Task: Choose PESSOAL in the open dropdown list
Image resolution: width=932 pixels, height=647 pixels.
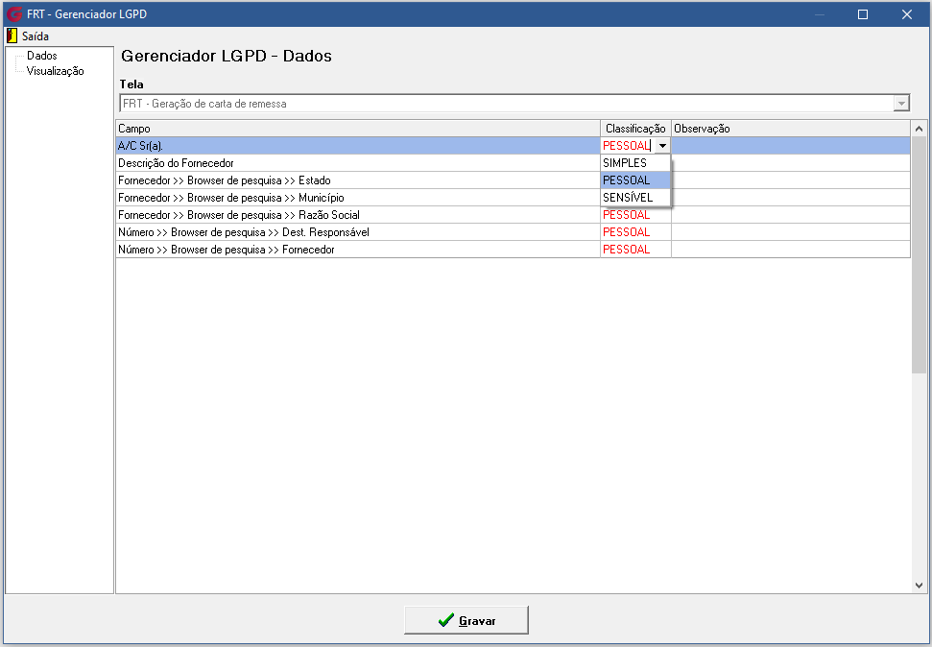Action: [635, 180]
